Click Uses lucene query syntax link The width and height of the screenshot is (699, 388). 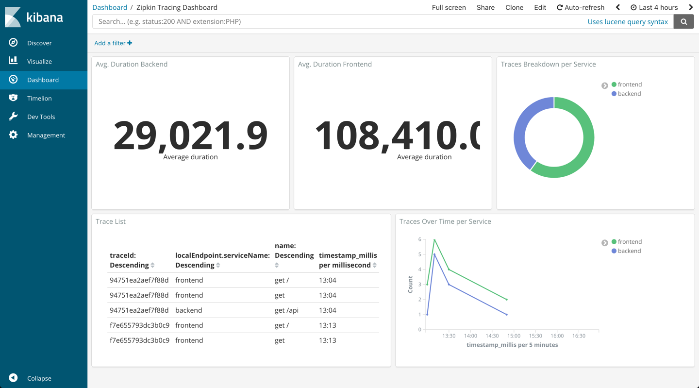(x=628, y=21)
